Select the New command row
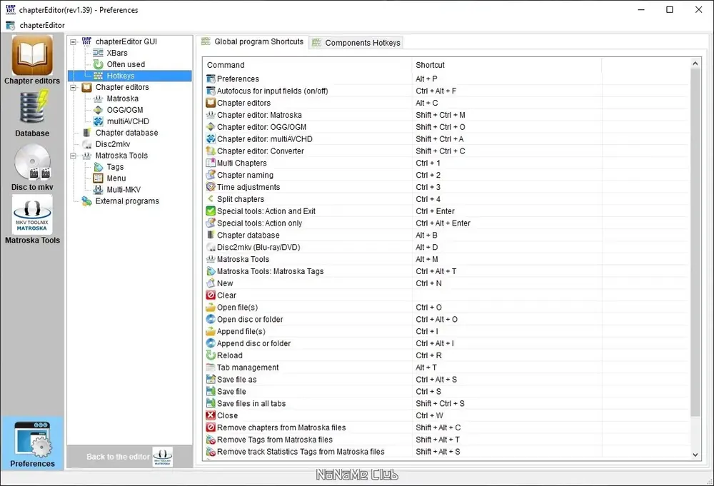The height and width of the screenshot is (486, 714). point(446,283)
